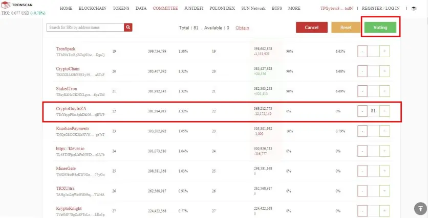Image resolution: width=428 pixels, height=218 pixels.
Task: Decrease CryptoGuyInZA votes with minus button
Action: (362, 111)
